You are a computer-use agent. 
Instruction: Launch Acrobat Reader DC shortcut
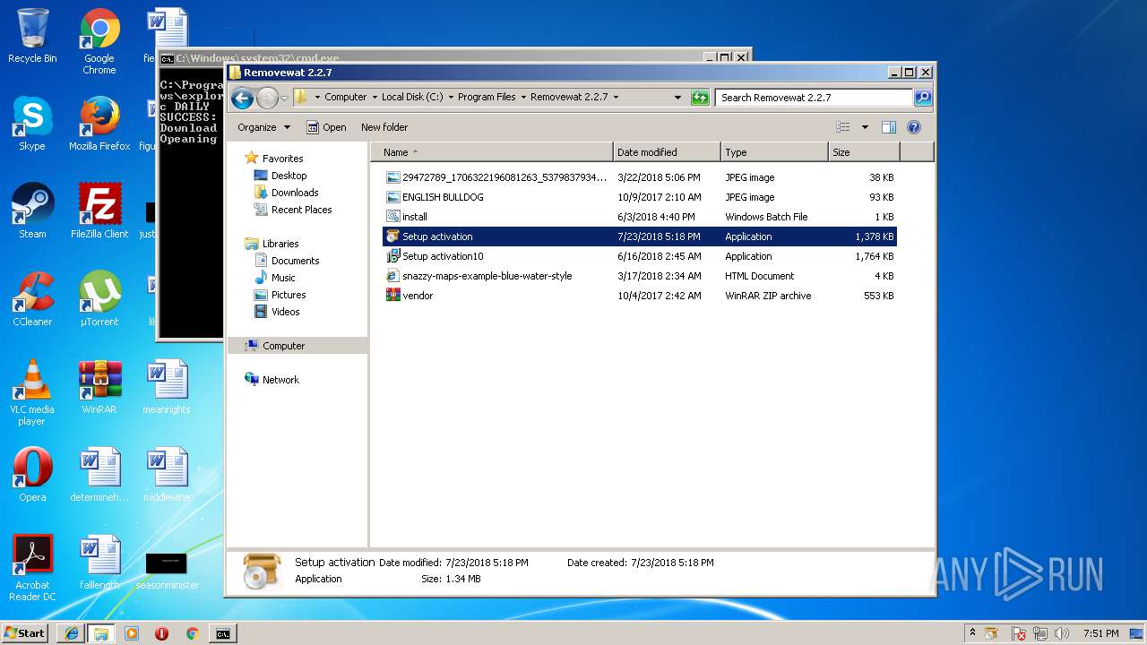tap(32, 568)
